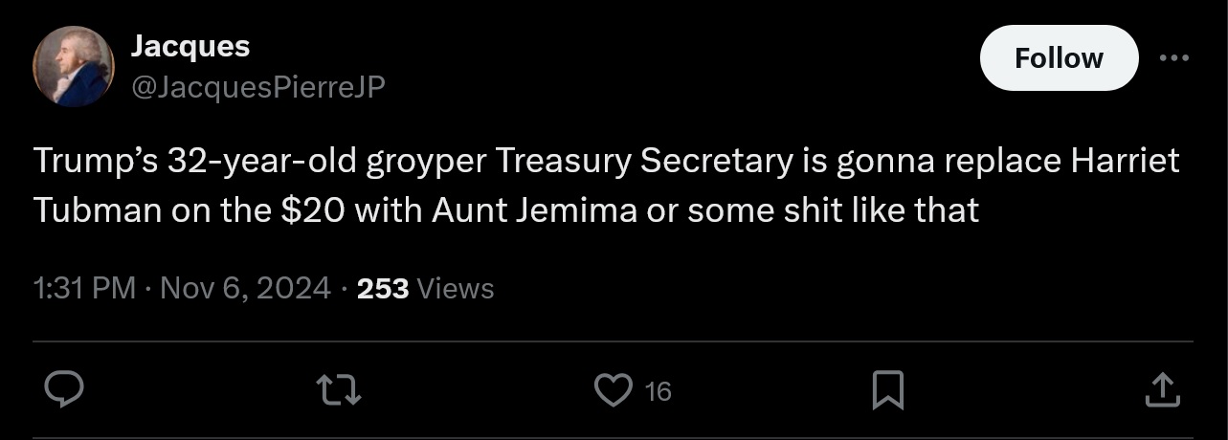Click the like count number 16
Screen dimensions: 1228x440
click(x=658, y=390)
